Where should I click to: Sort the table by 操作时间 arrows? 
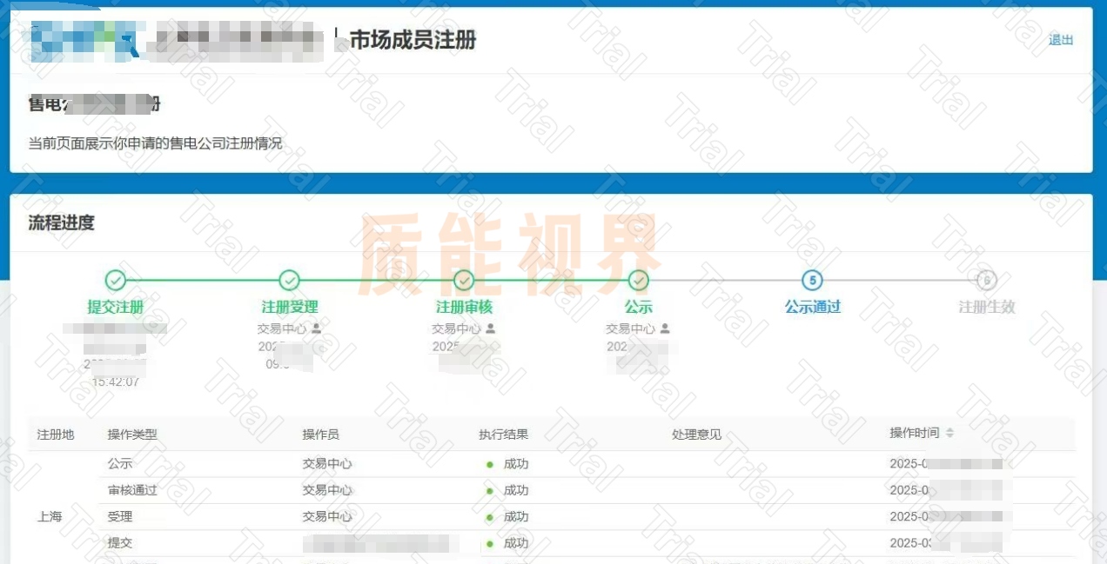[949, 433]
